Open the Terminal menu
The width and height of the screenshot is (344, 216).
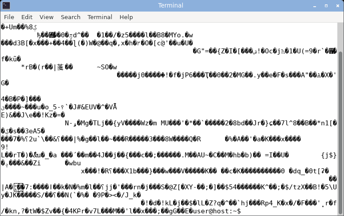tap(100, 17)
